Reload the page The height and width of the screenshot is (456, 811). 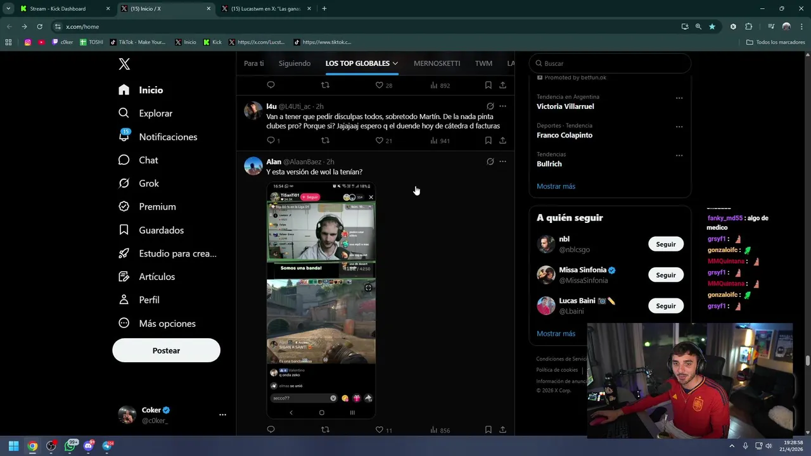pos(39,27)
